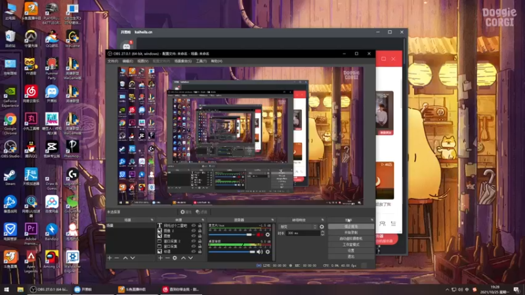Image resolution: width=525 pixels, height=295 pixels.
Task: Open Wallpaper Engine desktop shortcut
Action: coord(72,261)
